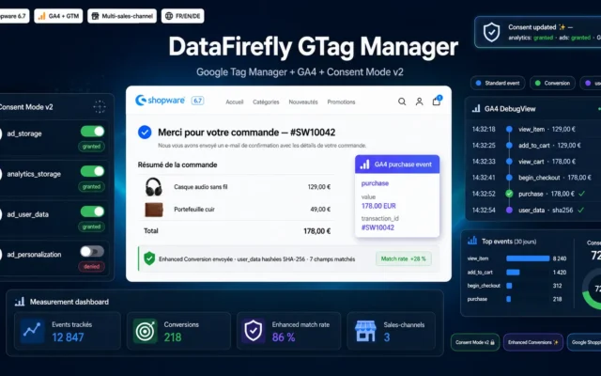Open the Nouveautés menu item

pyautogui.click(x=303, y=102)
